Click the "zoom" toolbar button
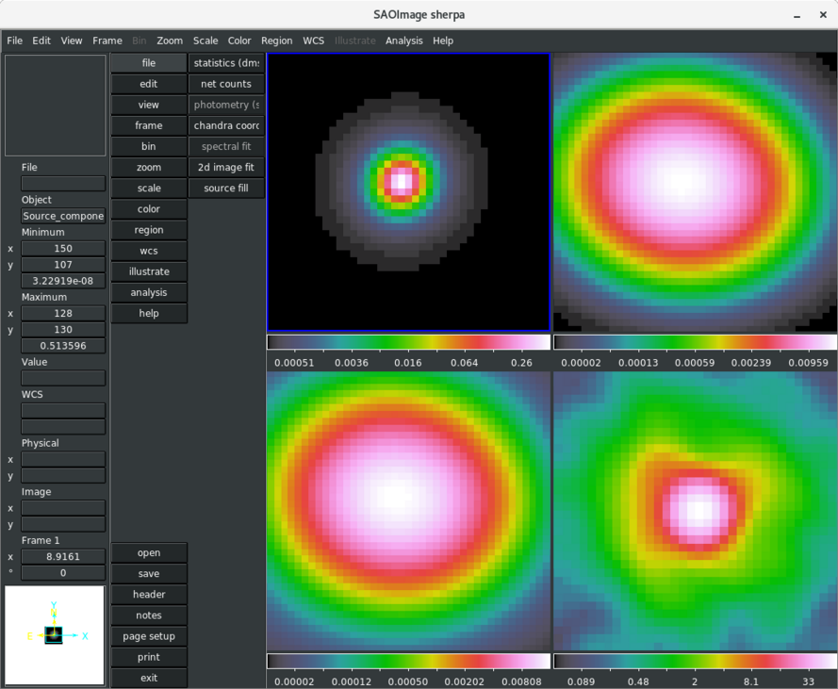Screen dimensions: 838x689 coord(148,167)
